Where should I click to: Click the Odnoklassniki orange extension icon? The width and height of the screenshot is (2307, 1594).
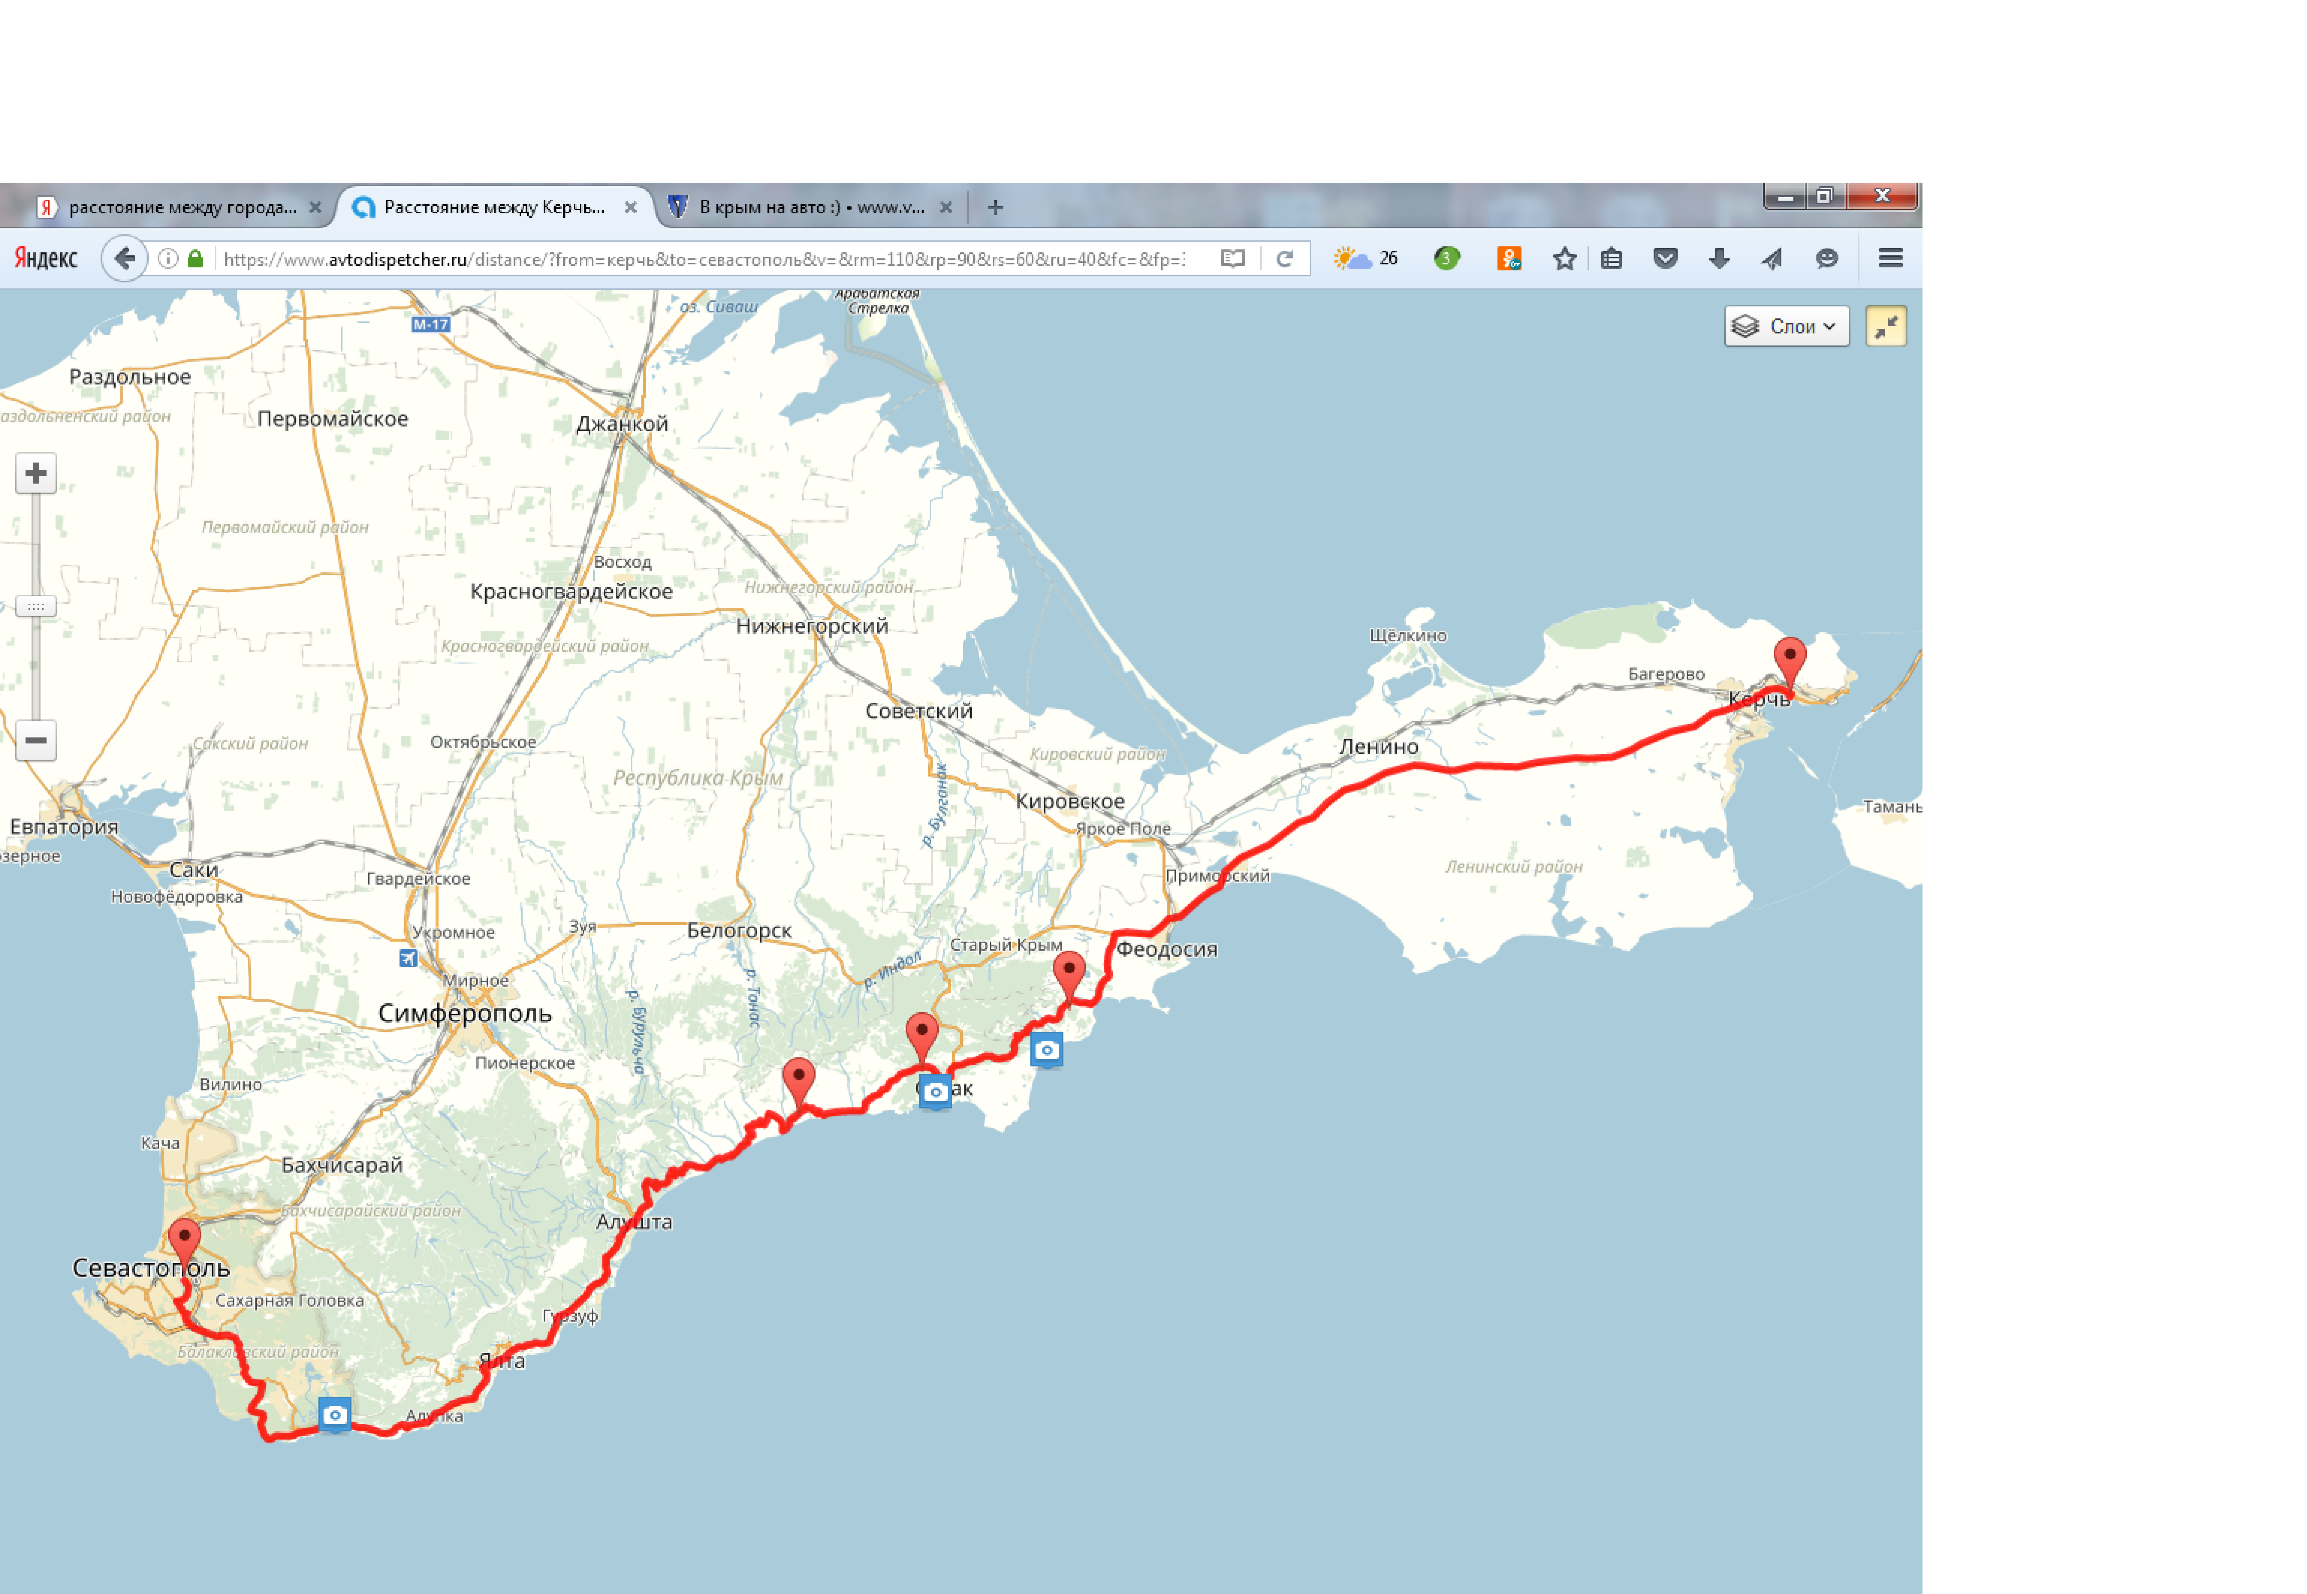[x=1508, y=259]
